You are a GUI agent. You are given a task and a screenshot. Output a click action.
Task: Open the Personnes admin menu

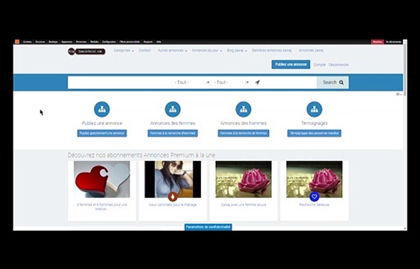coord(81,42)
